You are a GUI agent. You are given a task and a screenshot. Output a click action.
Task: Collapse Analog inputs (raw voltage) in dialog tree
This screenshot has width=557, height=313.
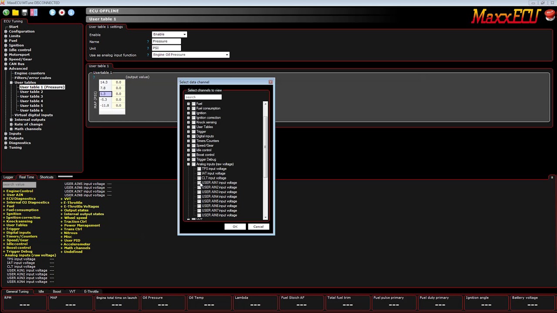coord(188,164)
